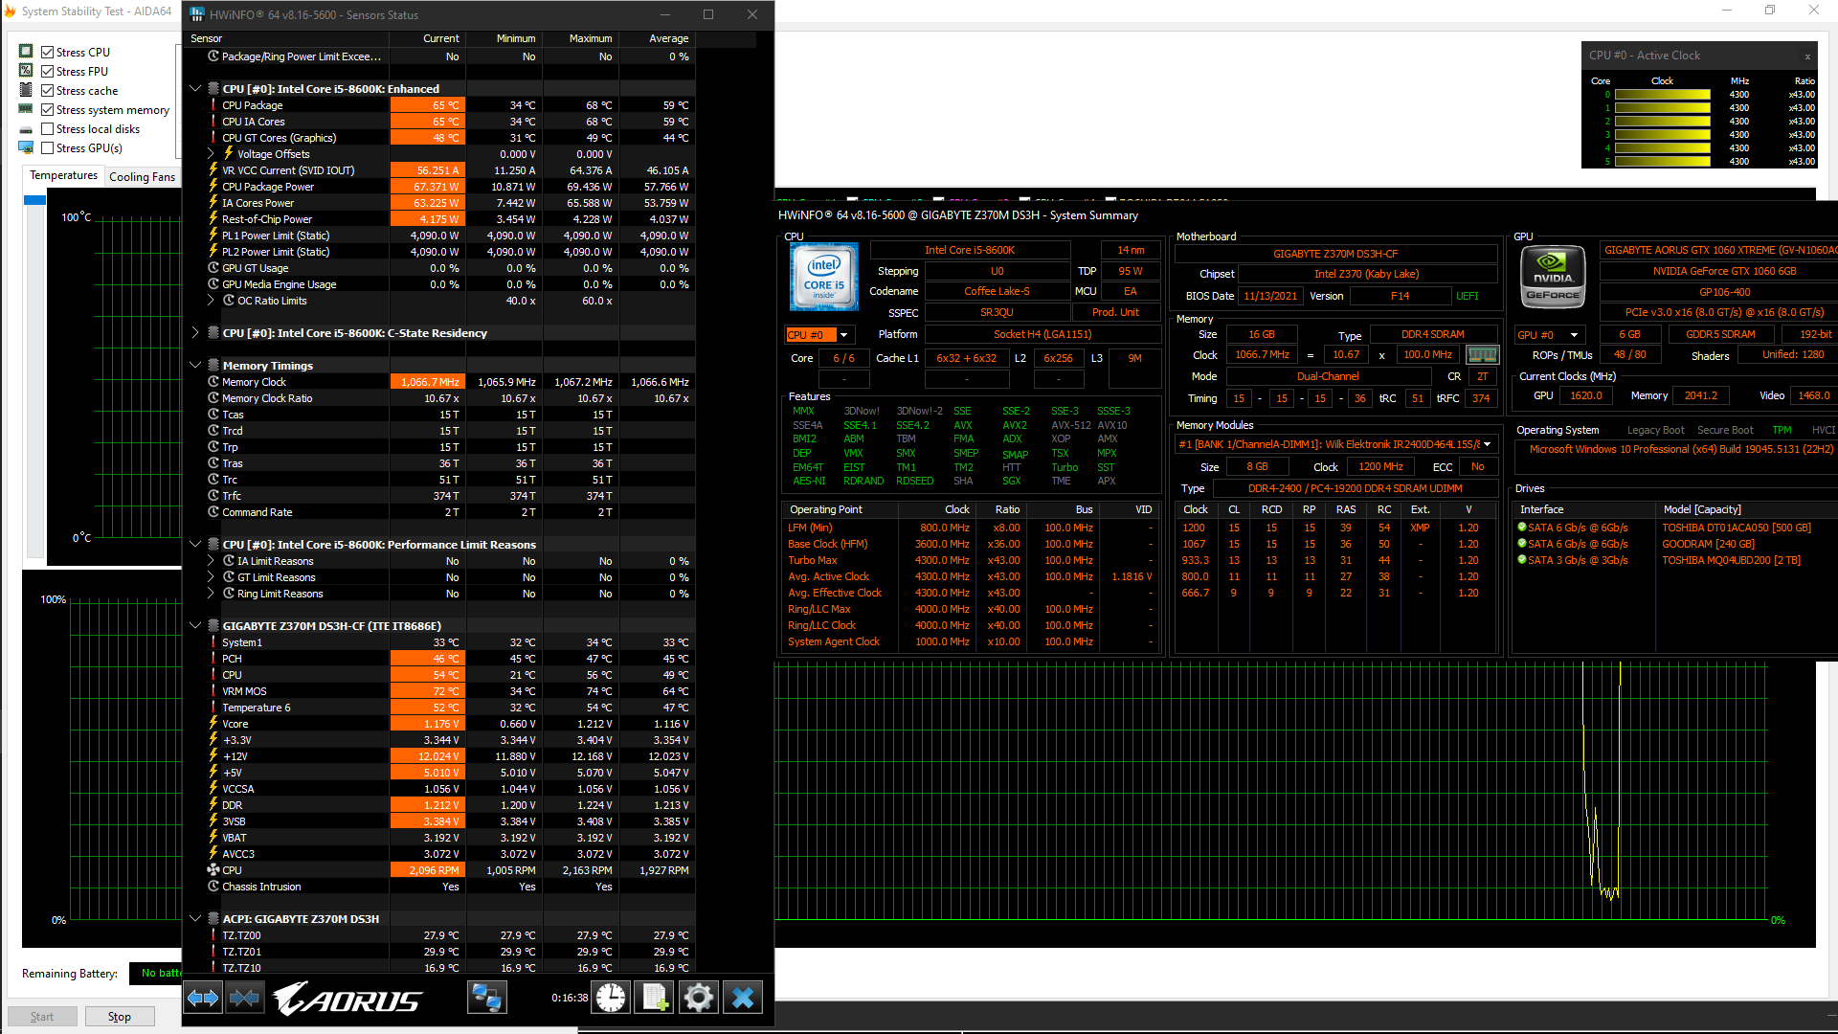Open the remote network monitoring icon

coord(486,999)
